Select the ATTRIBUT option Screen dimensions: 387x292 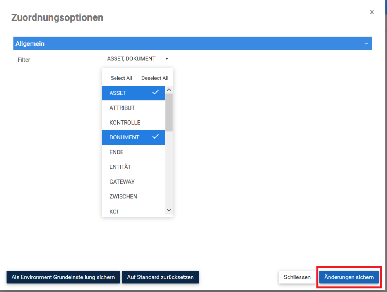pos(133,108)
